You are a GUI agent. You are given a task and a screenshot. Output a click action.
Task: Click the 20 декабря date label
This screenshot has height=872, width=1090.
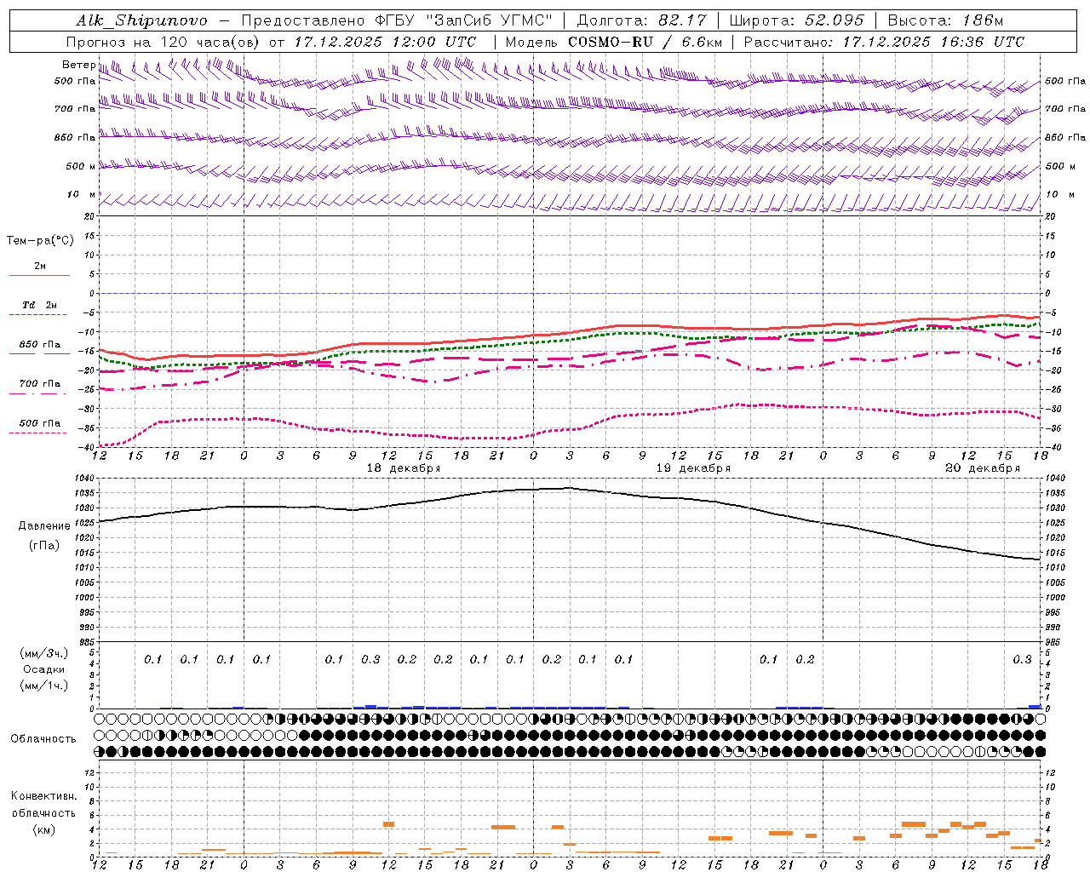(x=983, y=468)
